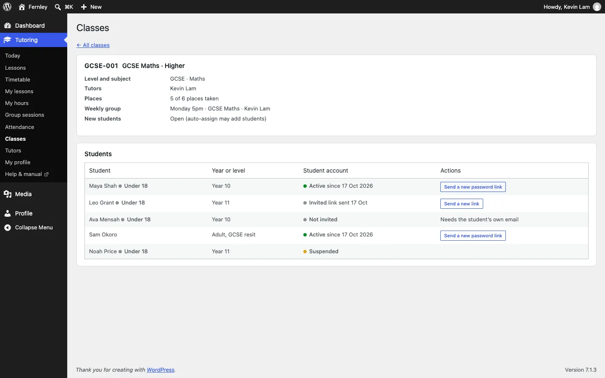Image resolution: width=605 pixels, height=378 pixels.
Task: Open the search ⌘K command palette
Action: click(64, 7)
